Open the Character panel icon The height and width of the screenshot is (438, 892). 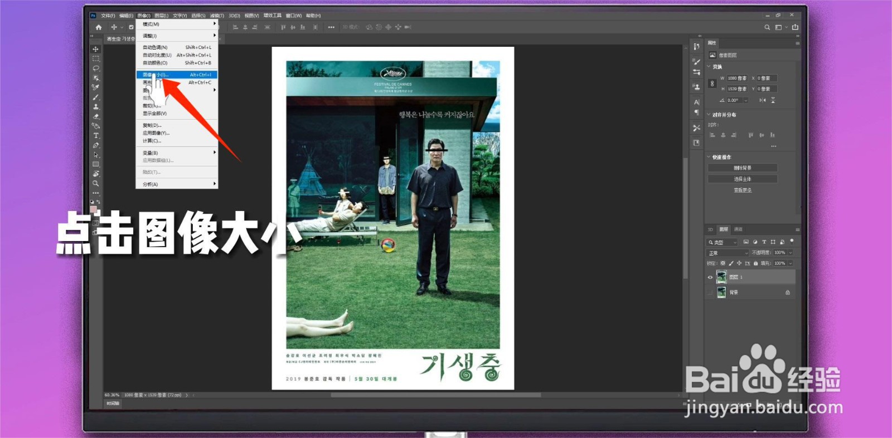[x=696, y=102]
